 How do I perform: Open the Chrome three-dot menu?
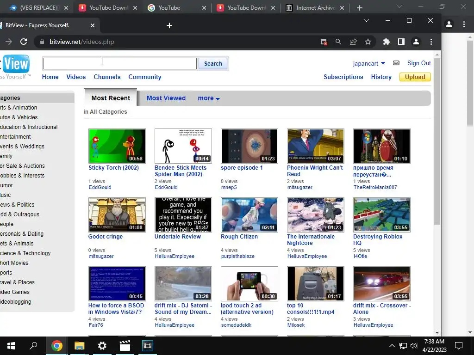coord(431,42)
